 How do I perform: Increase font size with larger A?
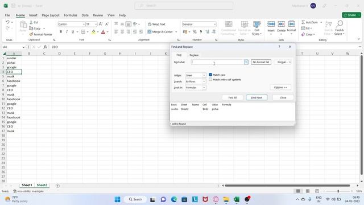tap(101, 24)
